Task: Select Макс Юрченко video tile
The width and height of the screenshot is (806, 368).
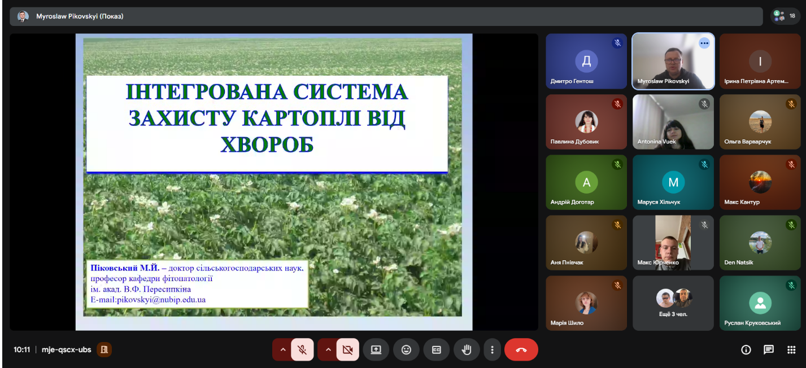Action: coord(673,243)
